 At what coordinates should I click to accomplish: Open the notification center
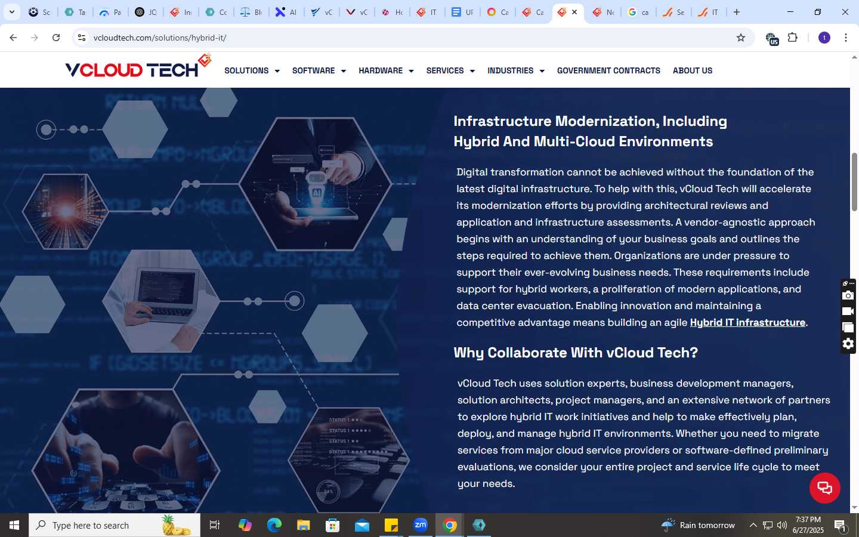coord(841,525)
